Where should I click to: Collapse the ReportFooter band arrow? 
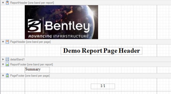(x=3, y=64)
